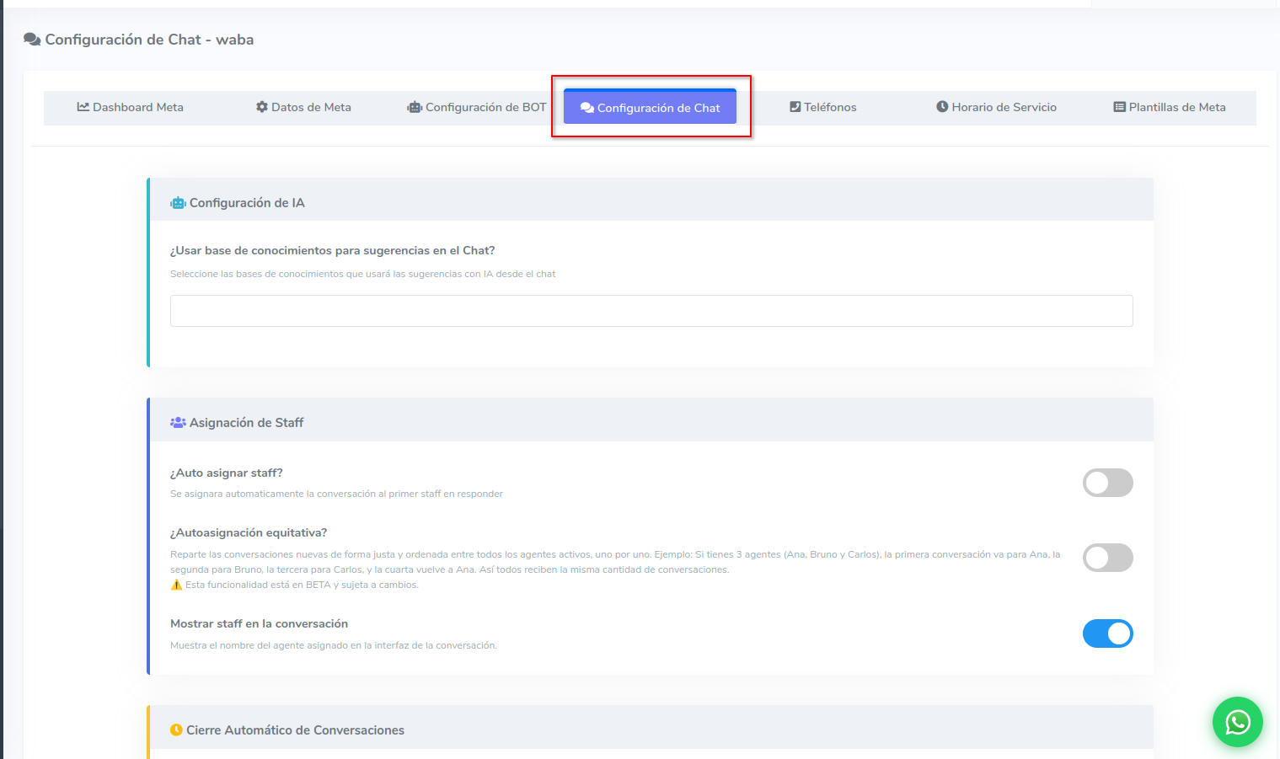Open the knowledge base selection dropdown field
Viewport: 1280px width, 759px height.
tap(651, 311)
